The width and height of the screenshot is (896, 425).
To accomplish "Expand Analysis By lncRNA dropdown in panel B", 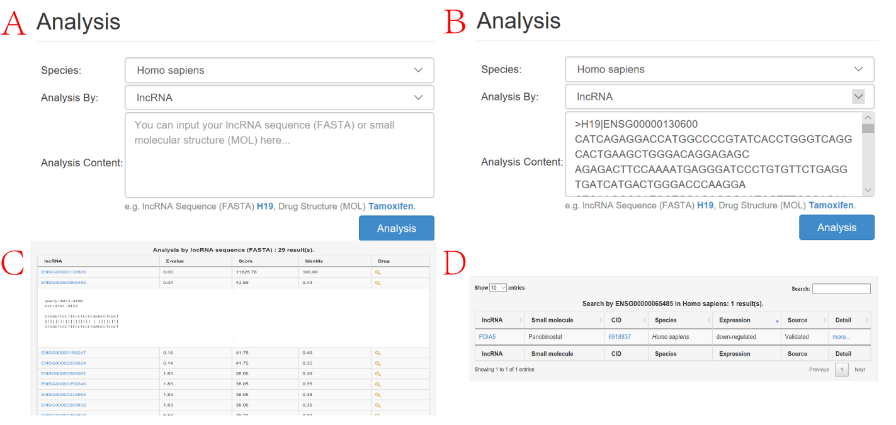I will [858, 96].
